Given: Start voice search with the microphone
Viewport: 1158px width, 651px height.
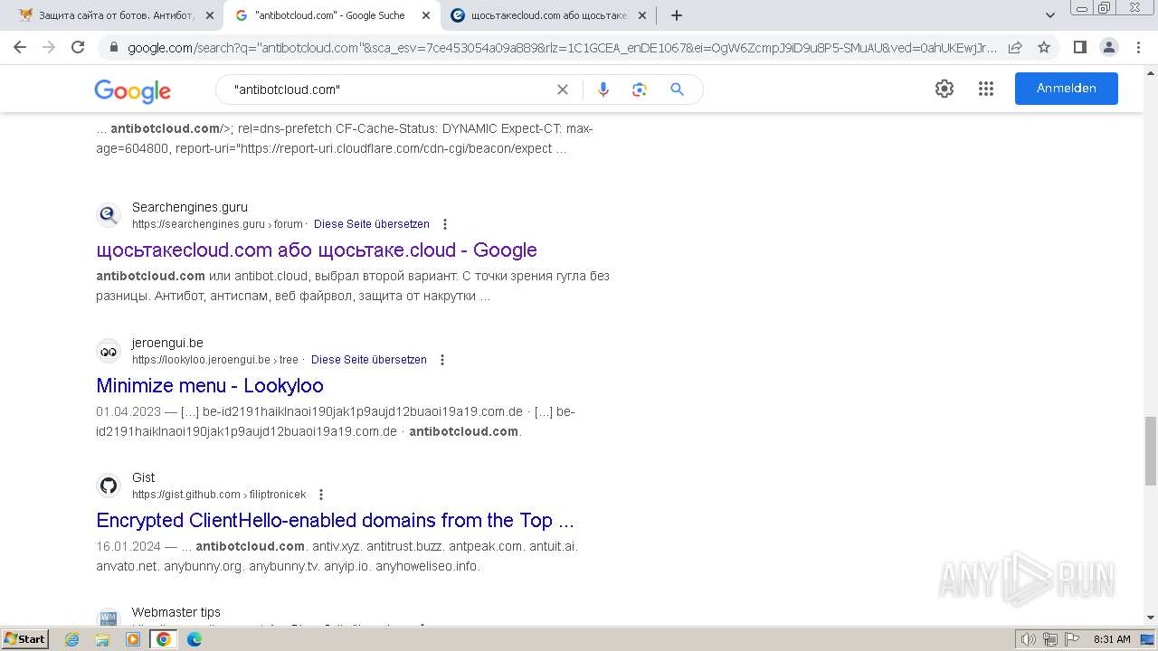Looking at the screenshot, I should (x=603, y=90).
